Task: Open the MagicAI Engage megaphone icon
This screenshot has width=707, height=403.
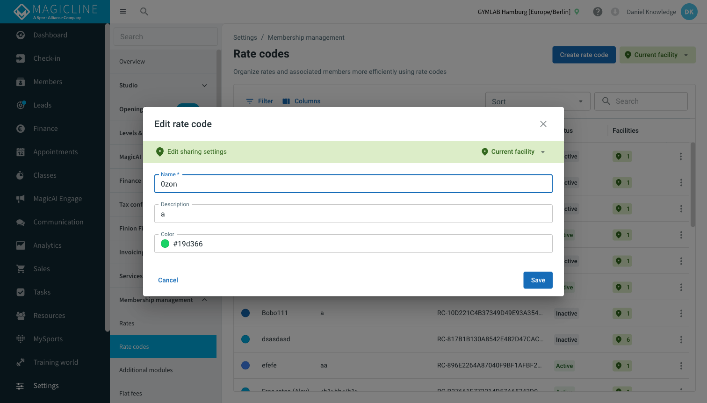Action: [x=21, y=199]
